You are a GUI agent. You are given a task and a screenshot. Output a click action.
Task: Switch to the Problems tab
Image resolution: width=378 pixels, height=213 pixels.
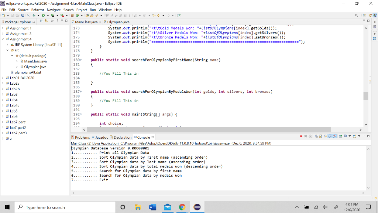click(80, 137)
